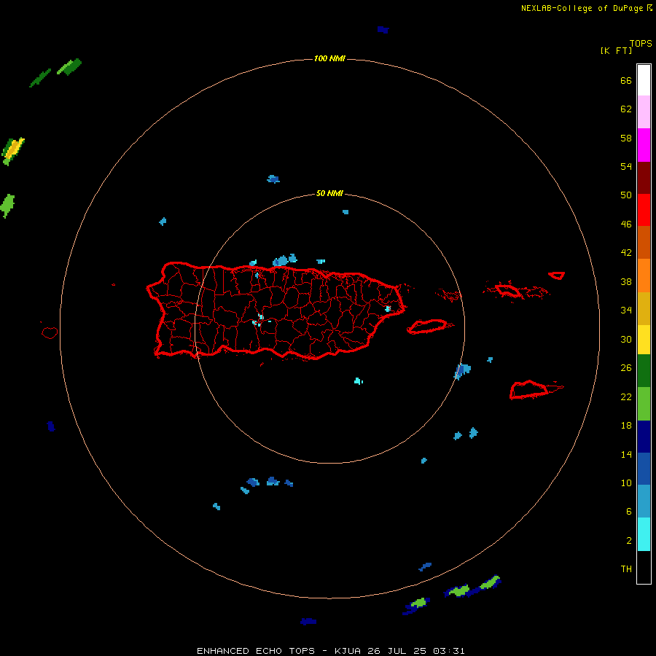Select the black TH threshold swatch
This screenshot has height=656, width=656.
(644, 567)
